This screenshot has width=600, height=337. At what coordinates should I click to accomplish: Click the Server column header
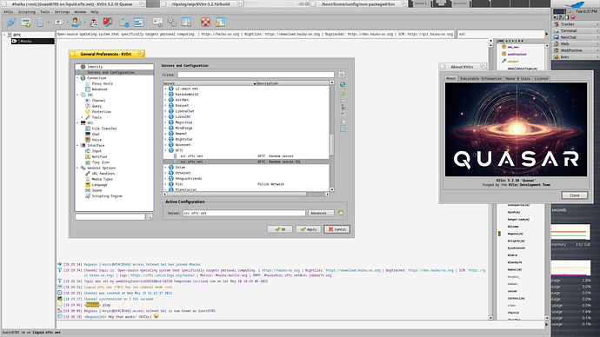click(x=210, y=83)
